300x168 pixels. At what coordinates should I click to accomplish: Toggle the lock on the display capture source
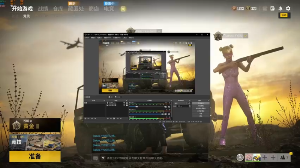click(127, 105)
